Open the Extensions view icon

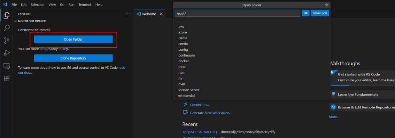point(7,78)
